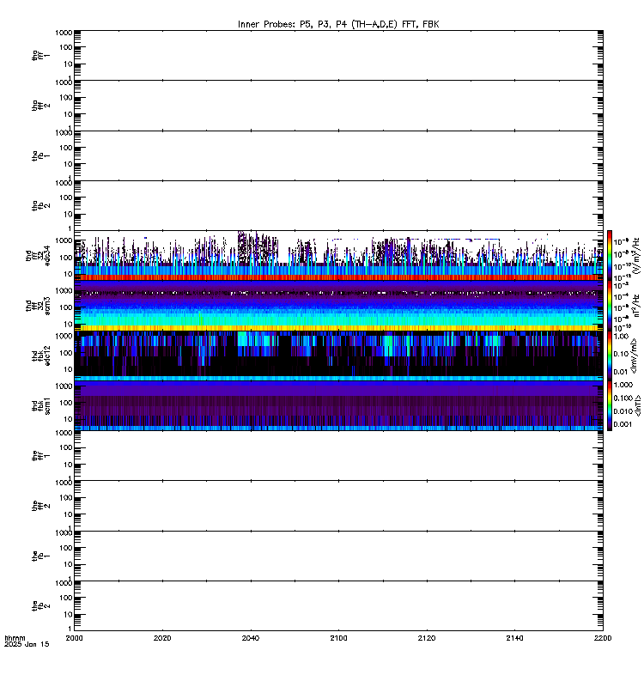Click the 2200 time tick label

pos(603,638)
